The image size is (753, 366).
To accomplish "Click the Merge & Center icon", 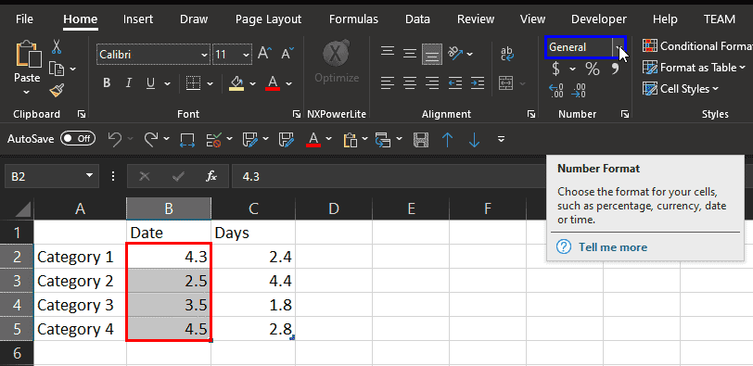I will point(506,83).
